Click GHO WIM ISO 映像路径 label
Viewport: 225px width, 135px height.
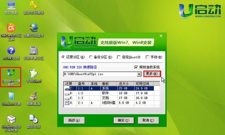[x=80, y=67]
